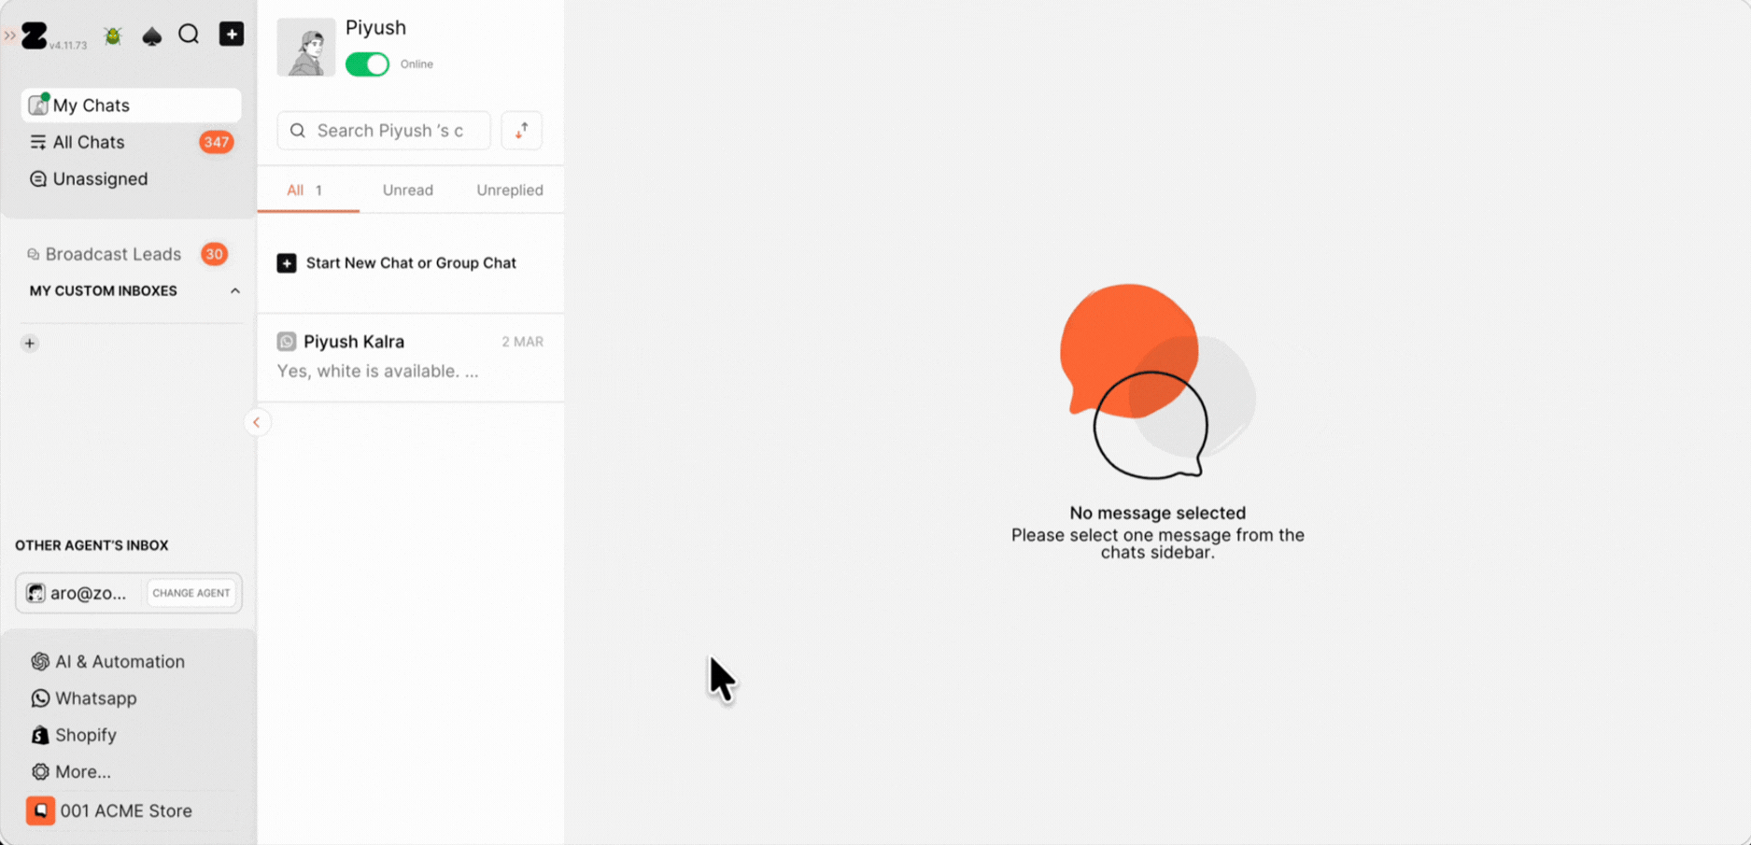Switch to the Unreplied tab
Viewport: 1751px width, 845px height.
(510, 190)
